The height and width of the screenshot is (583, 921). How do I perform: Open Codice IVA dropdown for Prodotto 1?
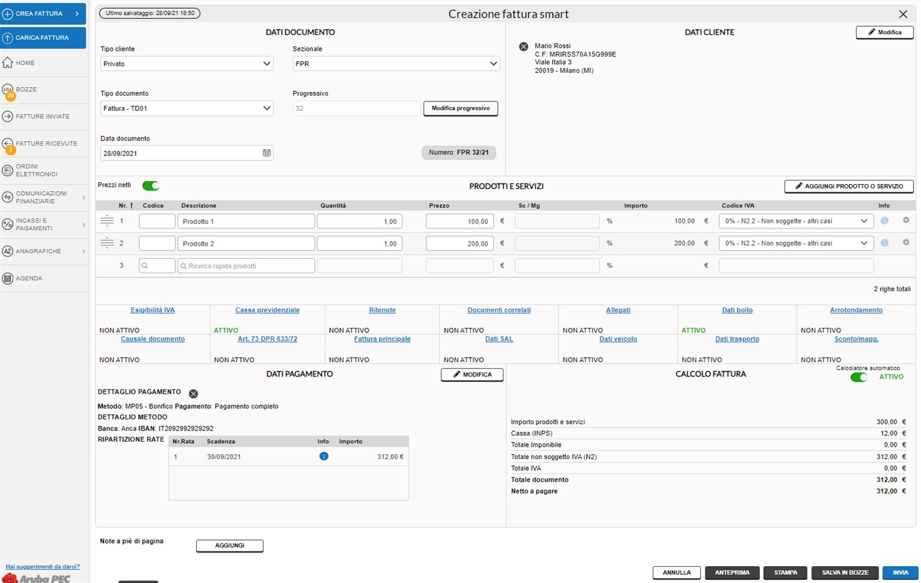click(796, 221)
